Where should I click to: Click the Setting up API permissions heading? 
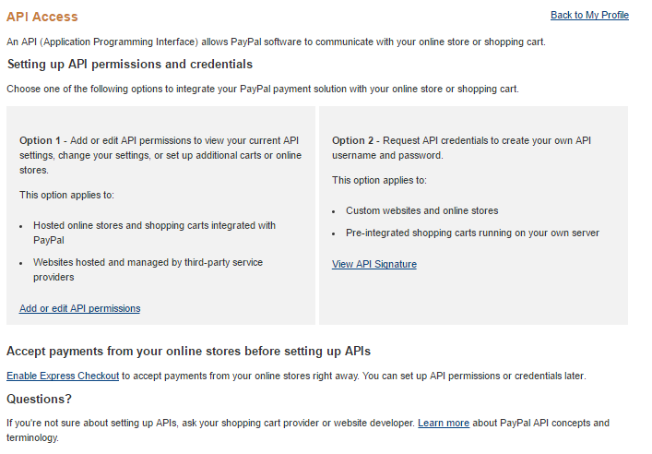click(x=130, y=65)
